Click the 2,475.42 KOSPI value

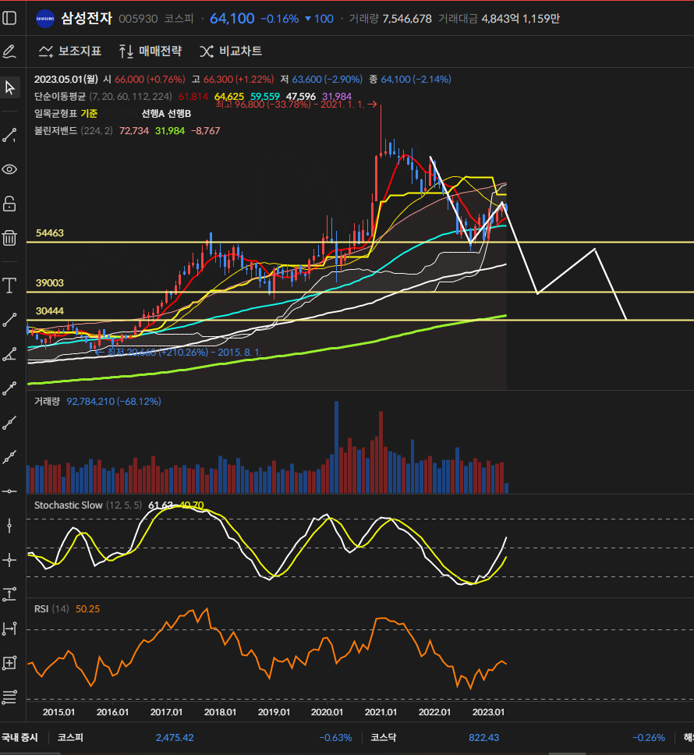175,737
